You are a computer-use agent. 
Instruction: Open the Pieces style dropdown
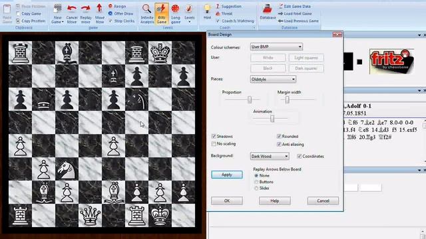pos(273,80)
